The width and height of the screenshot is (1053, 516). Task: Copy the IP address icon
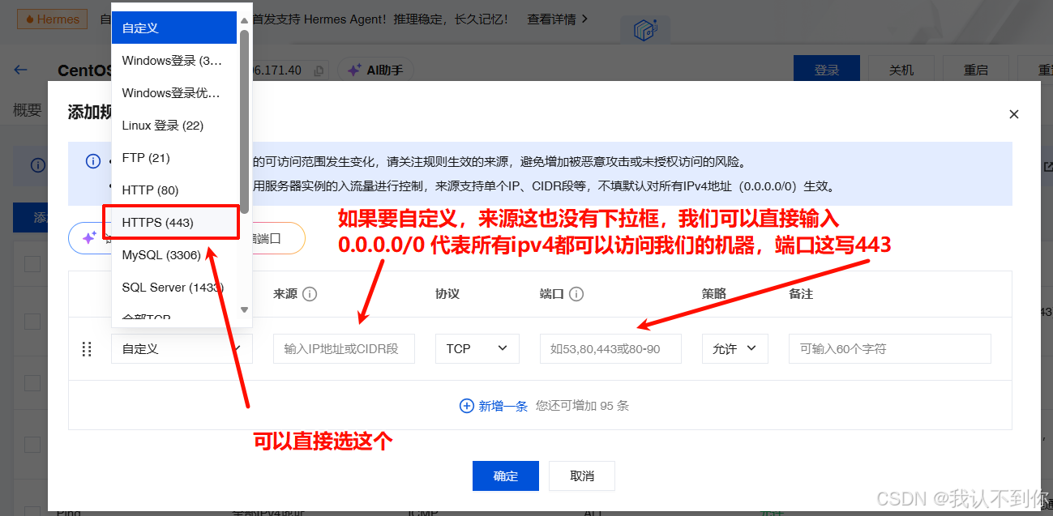coord(319,71)
